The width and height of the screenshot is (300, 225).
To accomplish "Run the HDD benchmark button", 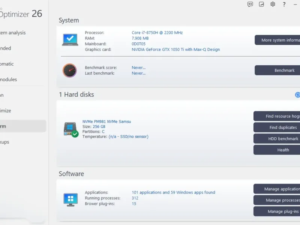I will pos(277,139).
